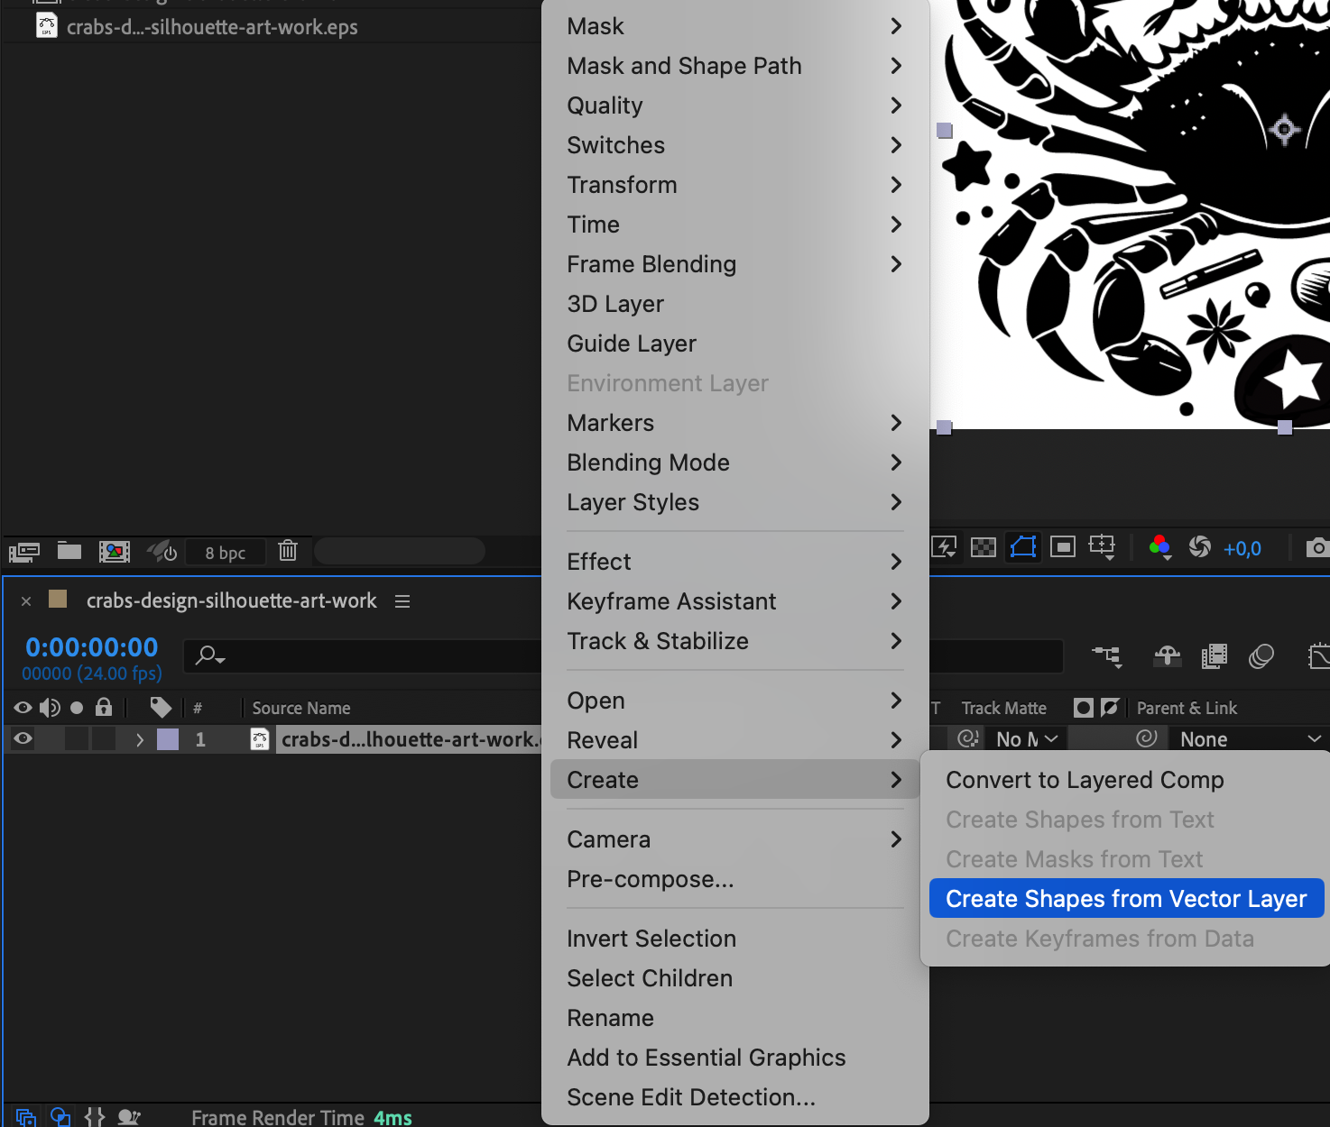The width and height of the screenshot is (1330, 1127).
Task: Click Track Matte pick whip for layer 1
Action: (x=967, y=738)
